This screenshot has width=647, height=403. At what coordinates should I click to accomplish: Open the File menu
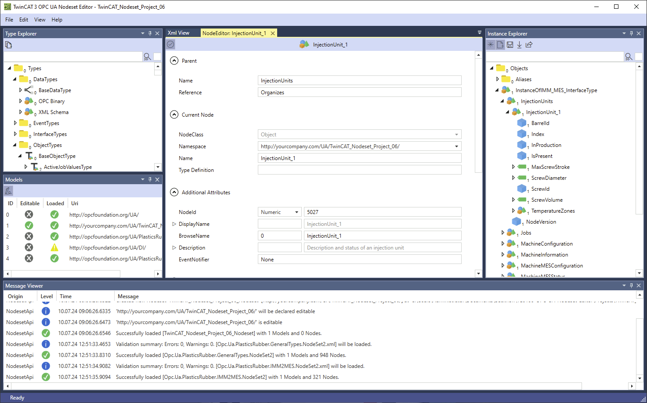click(9, 20)
